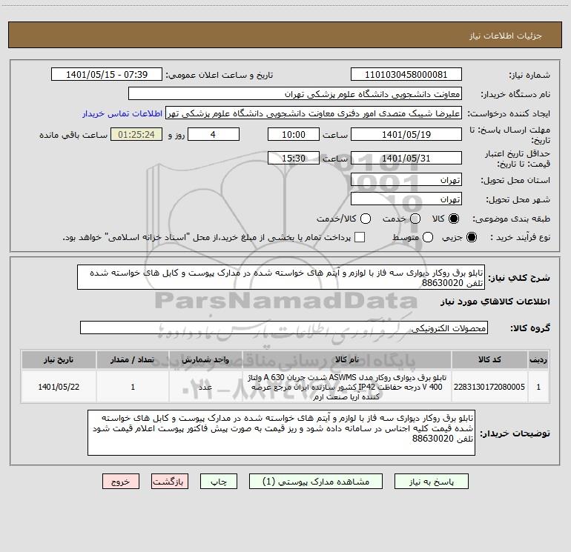Select the متوسط purchase type radio
This screenshot has width=571, height=552.
click(x=428, y=237)
